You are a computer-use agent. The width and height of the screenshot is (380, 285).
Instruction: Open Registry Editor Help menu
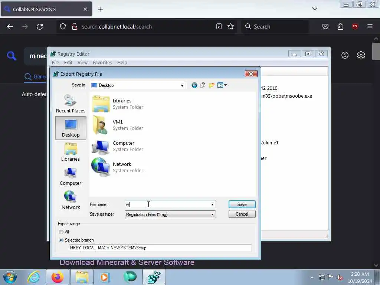coord(122,62)
